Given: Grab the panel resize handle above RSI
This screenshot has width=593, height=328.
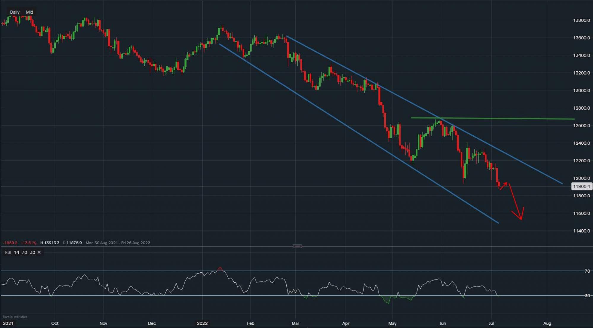Looking at the screenshot, I should coord(297,246).
